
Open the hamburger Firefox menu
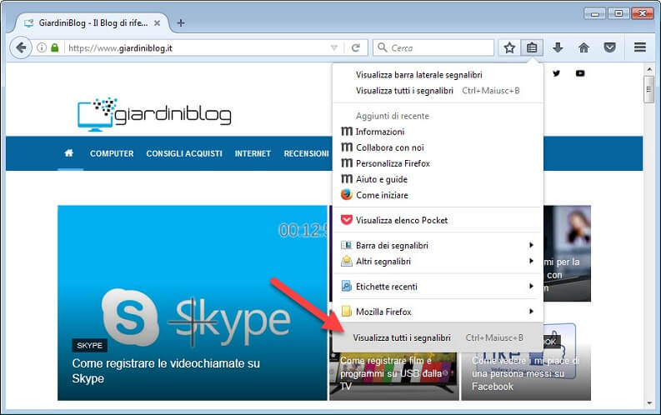coord(640,47)
